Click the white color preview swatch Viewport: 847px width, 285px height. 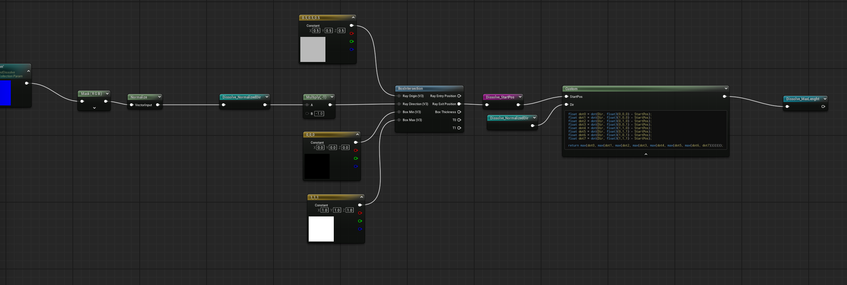(321, 229)
